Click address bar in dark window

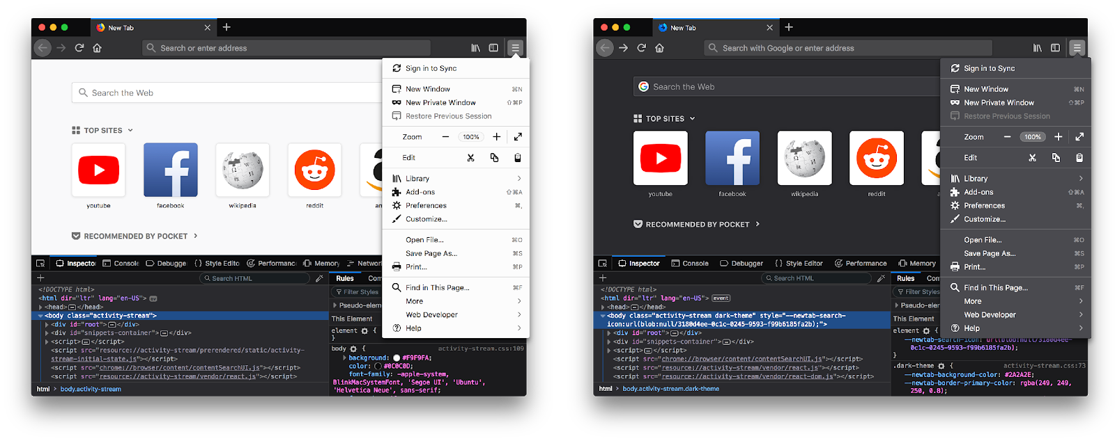tap(847, 48)
